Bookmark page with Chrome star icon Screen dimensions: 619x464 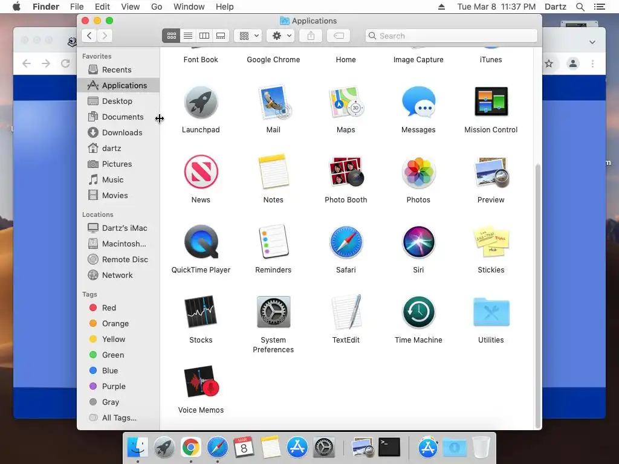[x=549, y=63]
